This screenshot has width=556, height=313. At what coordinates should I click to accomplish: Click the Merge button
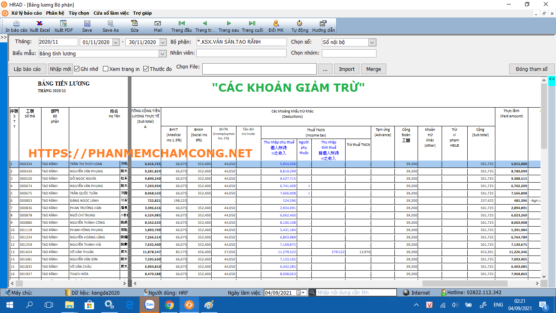coord(373,69)
